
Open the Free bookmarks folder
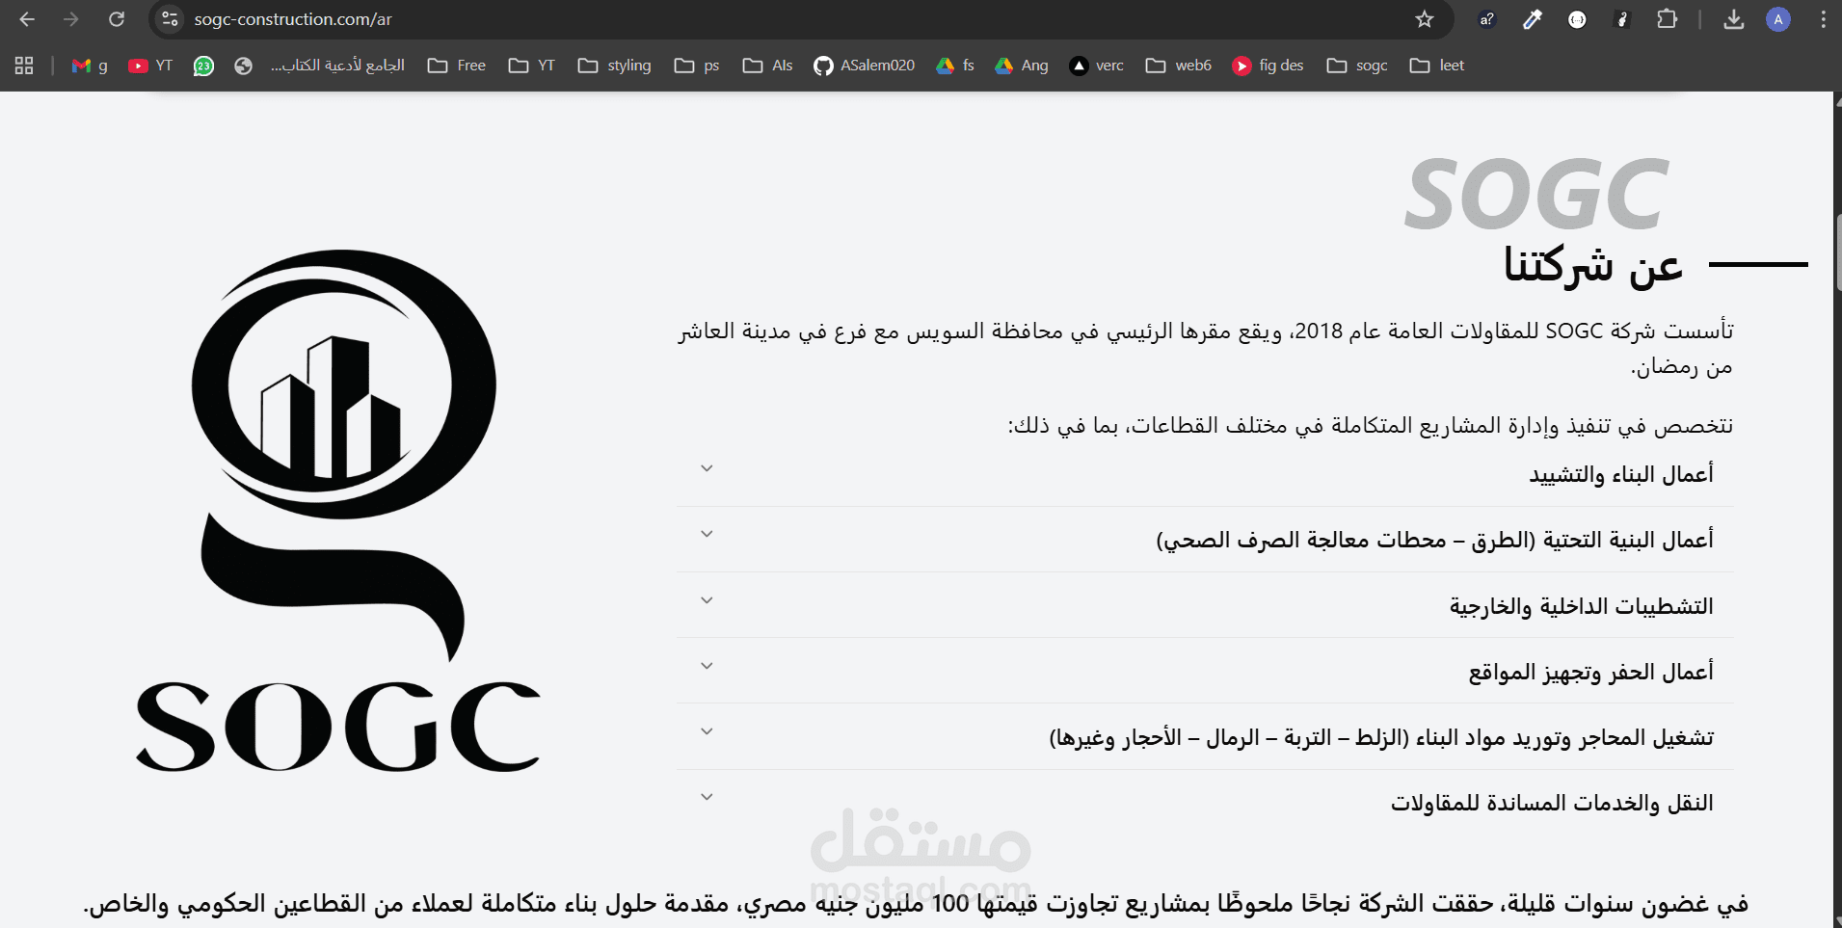(x=457, y=66)
